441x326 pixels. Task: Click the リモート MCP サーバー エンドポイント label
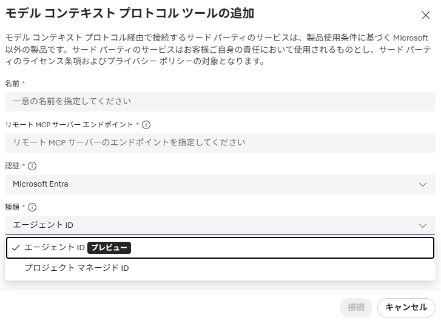[x=69, y=125]
